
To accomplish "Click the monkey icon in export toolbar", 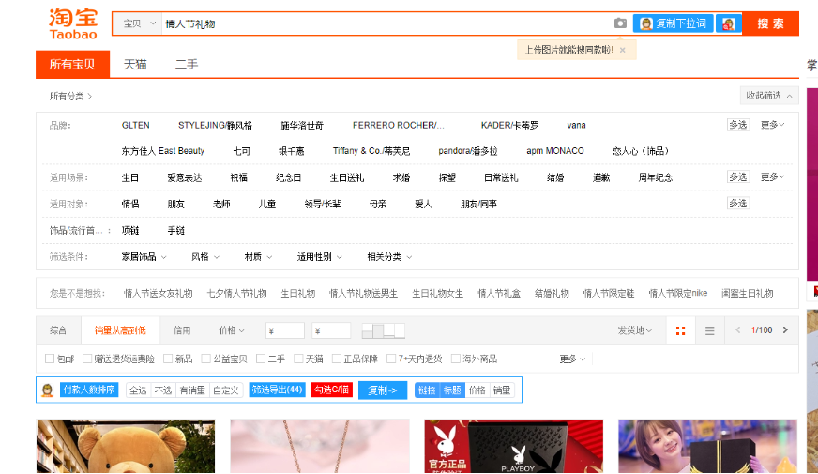I will pos(48,390).
